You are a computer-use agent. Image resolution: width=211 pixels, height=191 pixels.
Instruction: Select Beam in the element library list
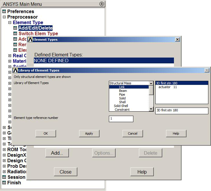click(123, 91)
